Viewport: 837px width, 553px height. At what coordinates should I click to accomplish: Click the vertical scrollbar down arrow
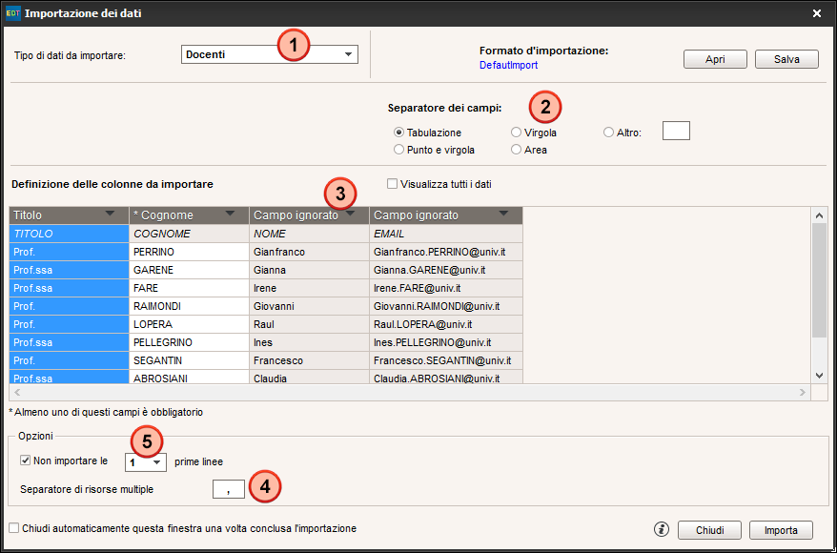tap(820, 376)
